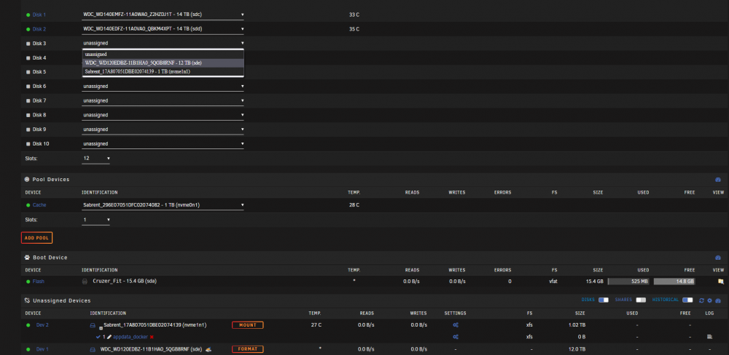Toggle the DISKS switch in Unassigned Devices
The width and height of the screenshot is (729, 355).
pyautogui.click(x=604, y=300)
